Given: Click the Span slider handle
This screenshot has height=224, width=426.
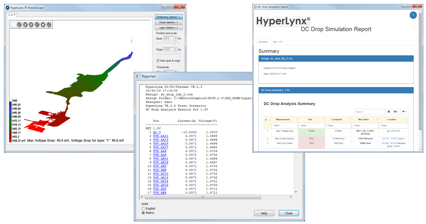Looking at the screenshot, I should [175, 43].
